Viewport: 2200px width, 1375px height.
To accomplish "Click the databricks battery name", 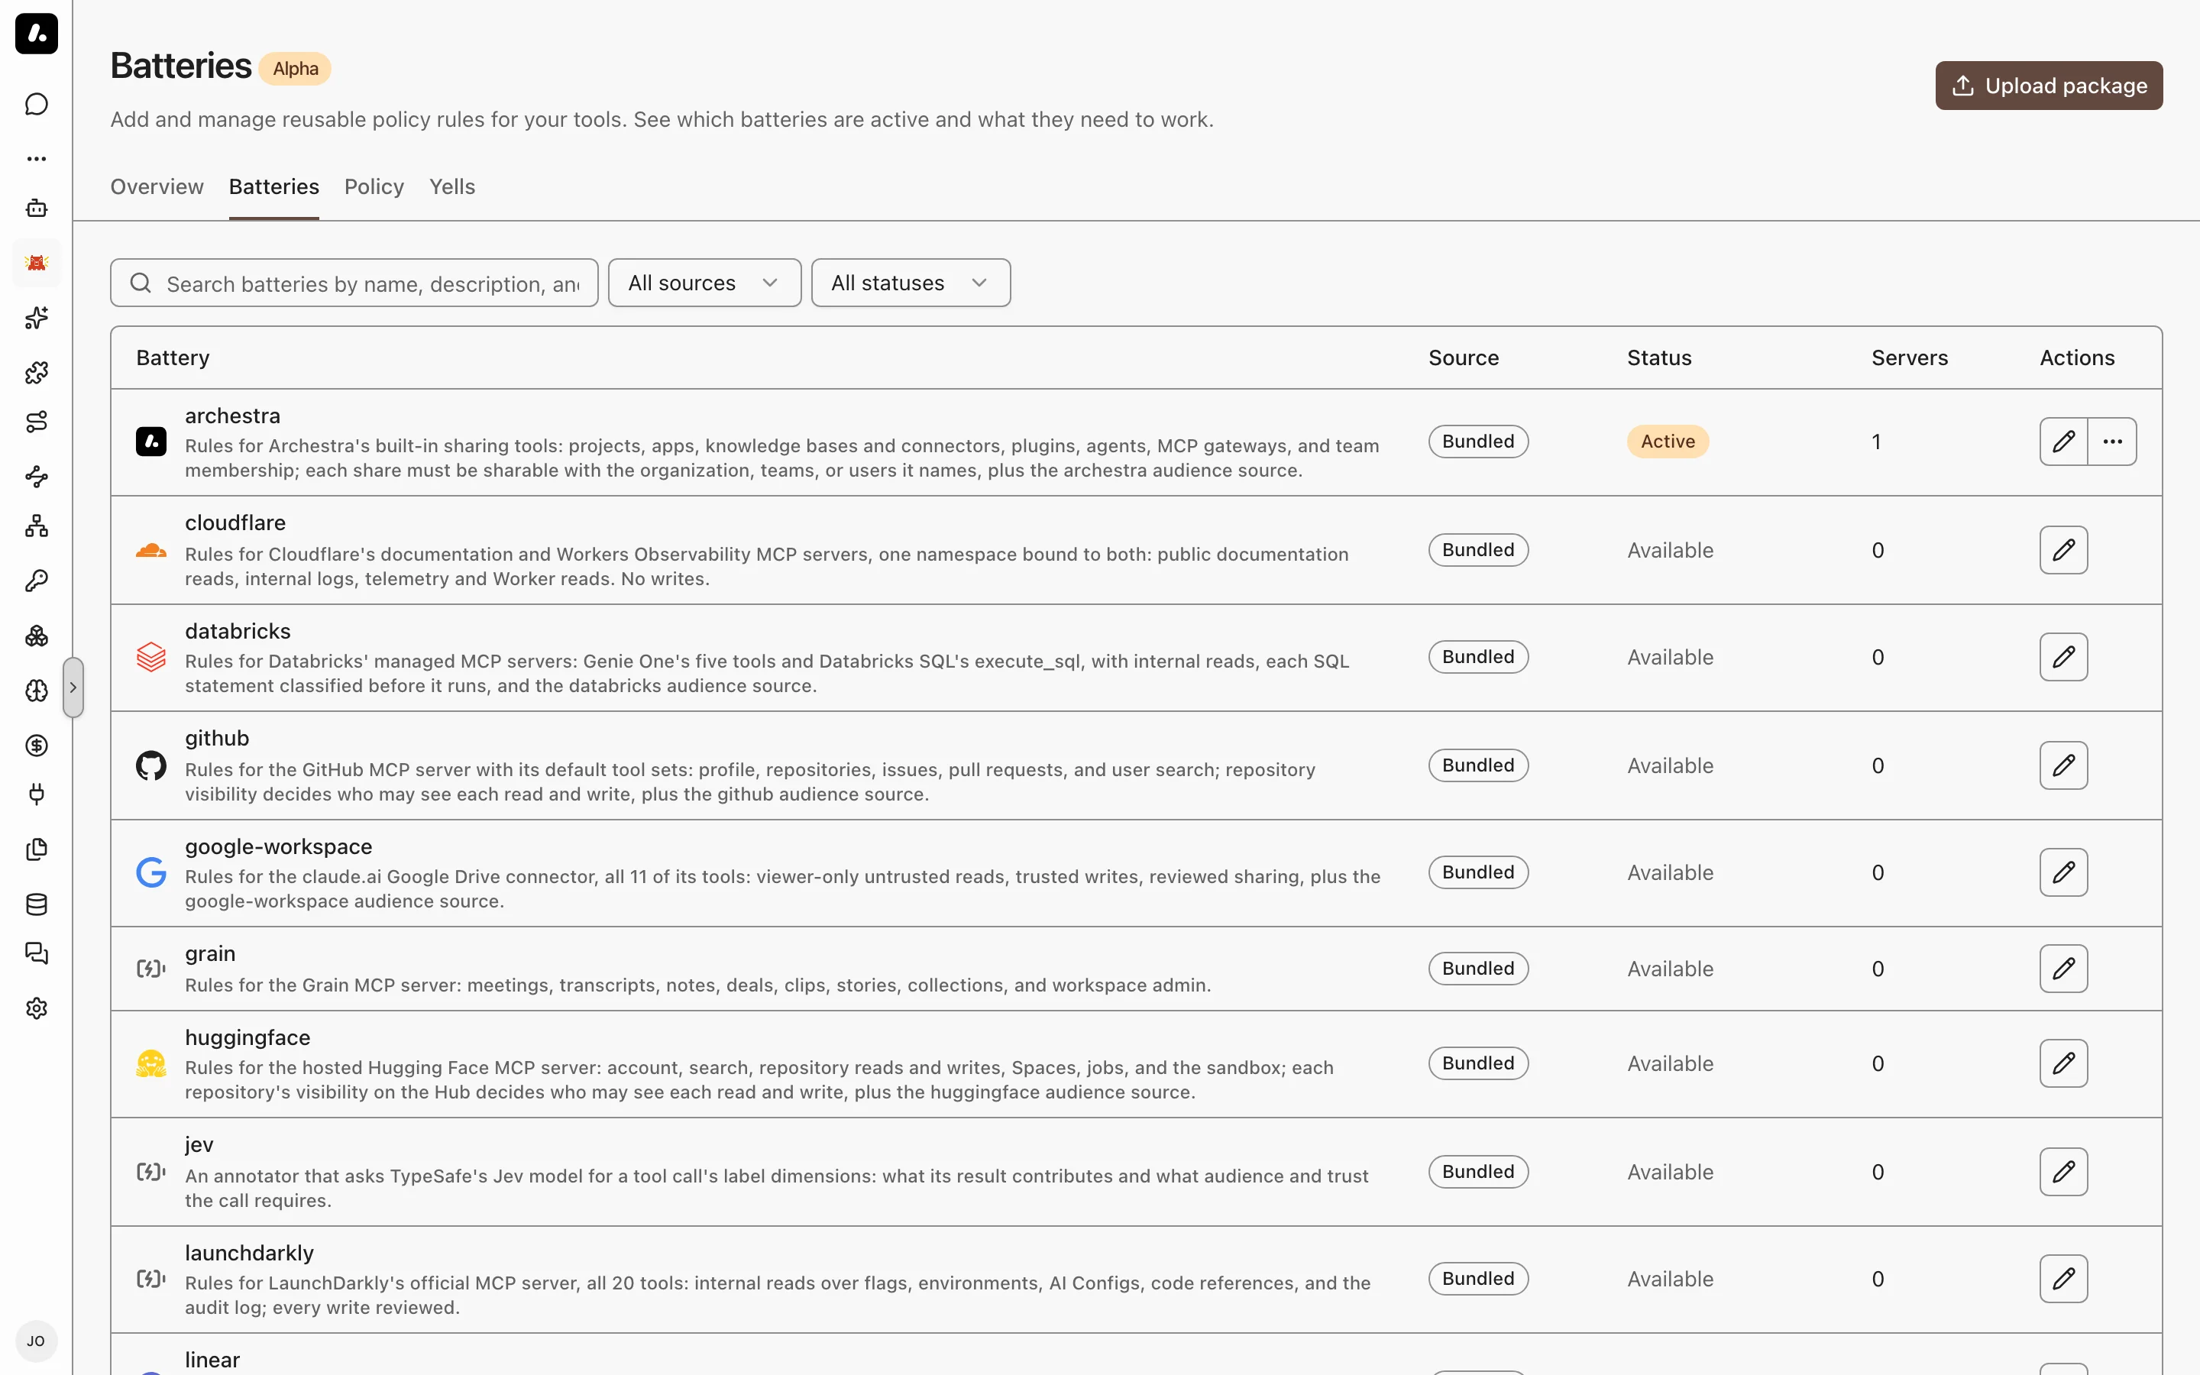I will pyautogui.click(x=238, y=631).
